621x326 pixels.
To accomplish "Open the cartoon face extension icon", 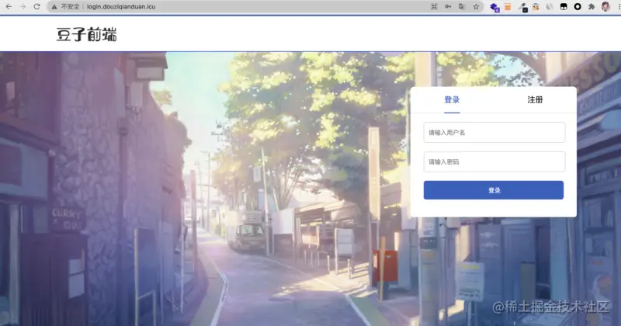I will [x=536, y=7].
